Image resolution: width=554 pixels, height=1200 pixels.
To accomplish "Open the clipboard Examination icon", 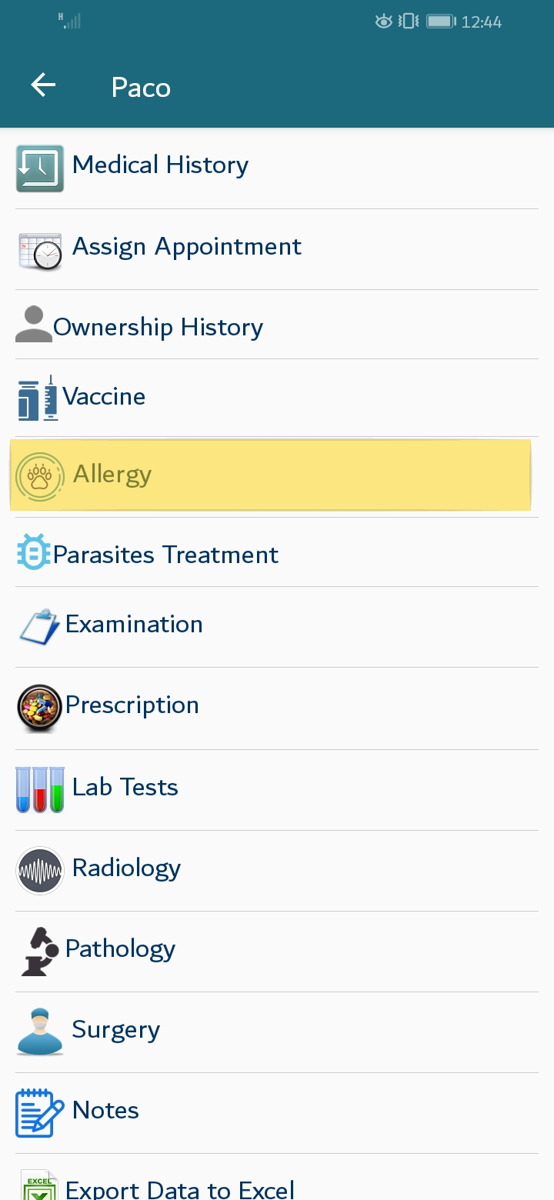I will click(40, 626).
